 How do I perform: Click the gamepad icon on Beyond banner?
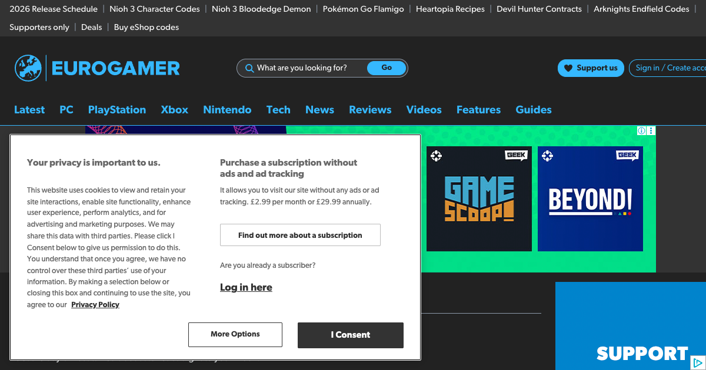coord(547,155)
